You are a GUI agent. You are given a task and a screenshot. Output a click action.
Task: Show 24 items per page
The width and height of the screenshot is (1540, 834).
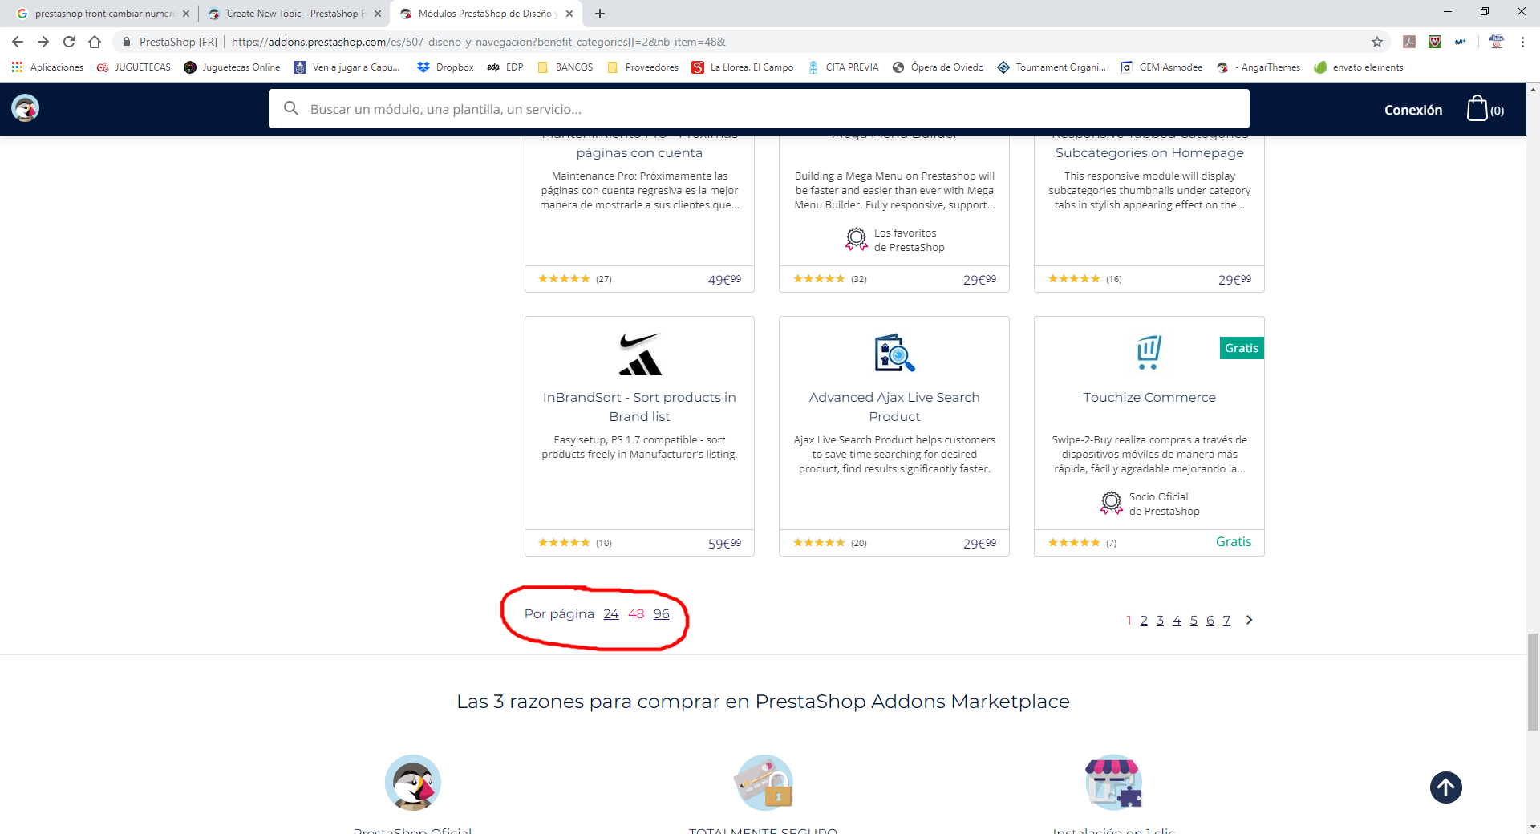pyautogui.click(x=611, y=613)
